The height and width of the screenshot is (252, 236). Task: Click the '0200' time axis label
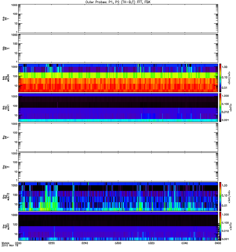tap(18, 243)
